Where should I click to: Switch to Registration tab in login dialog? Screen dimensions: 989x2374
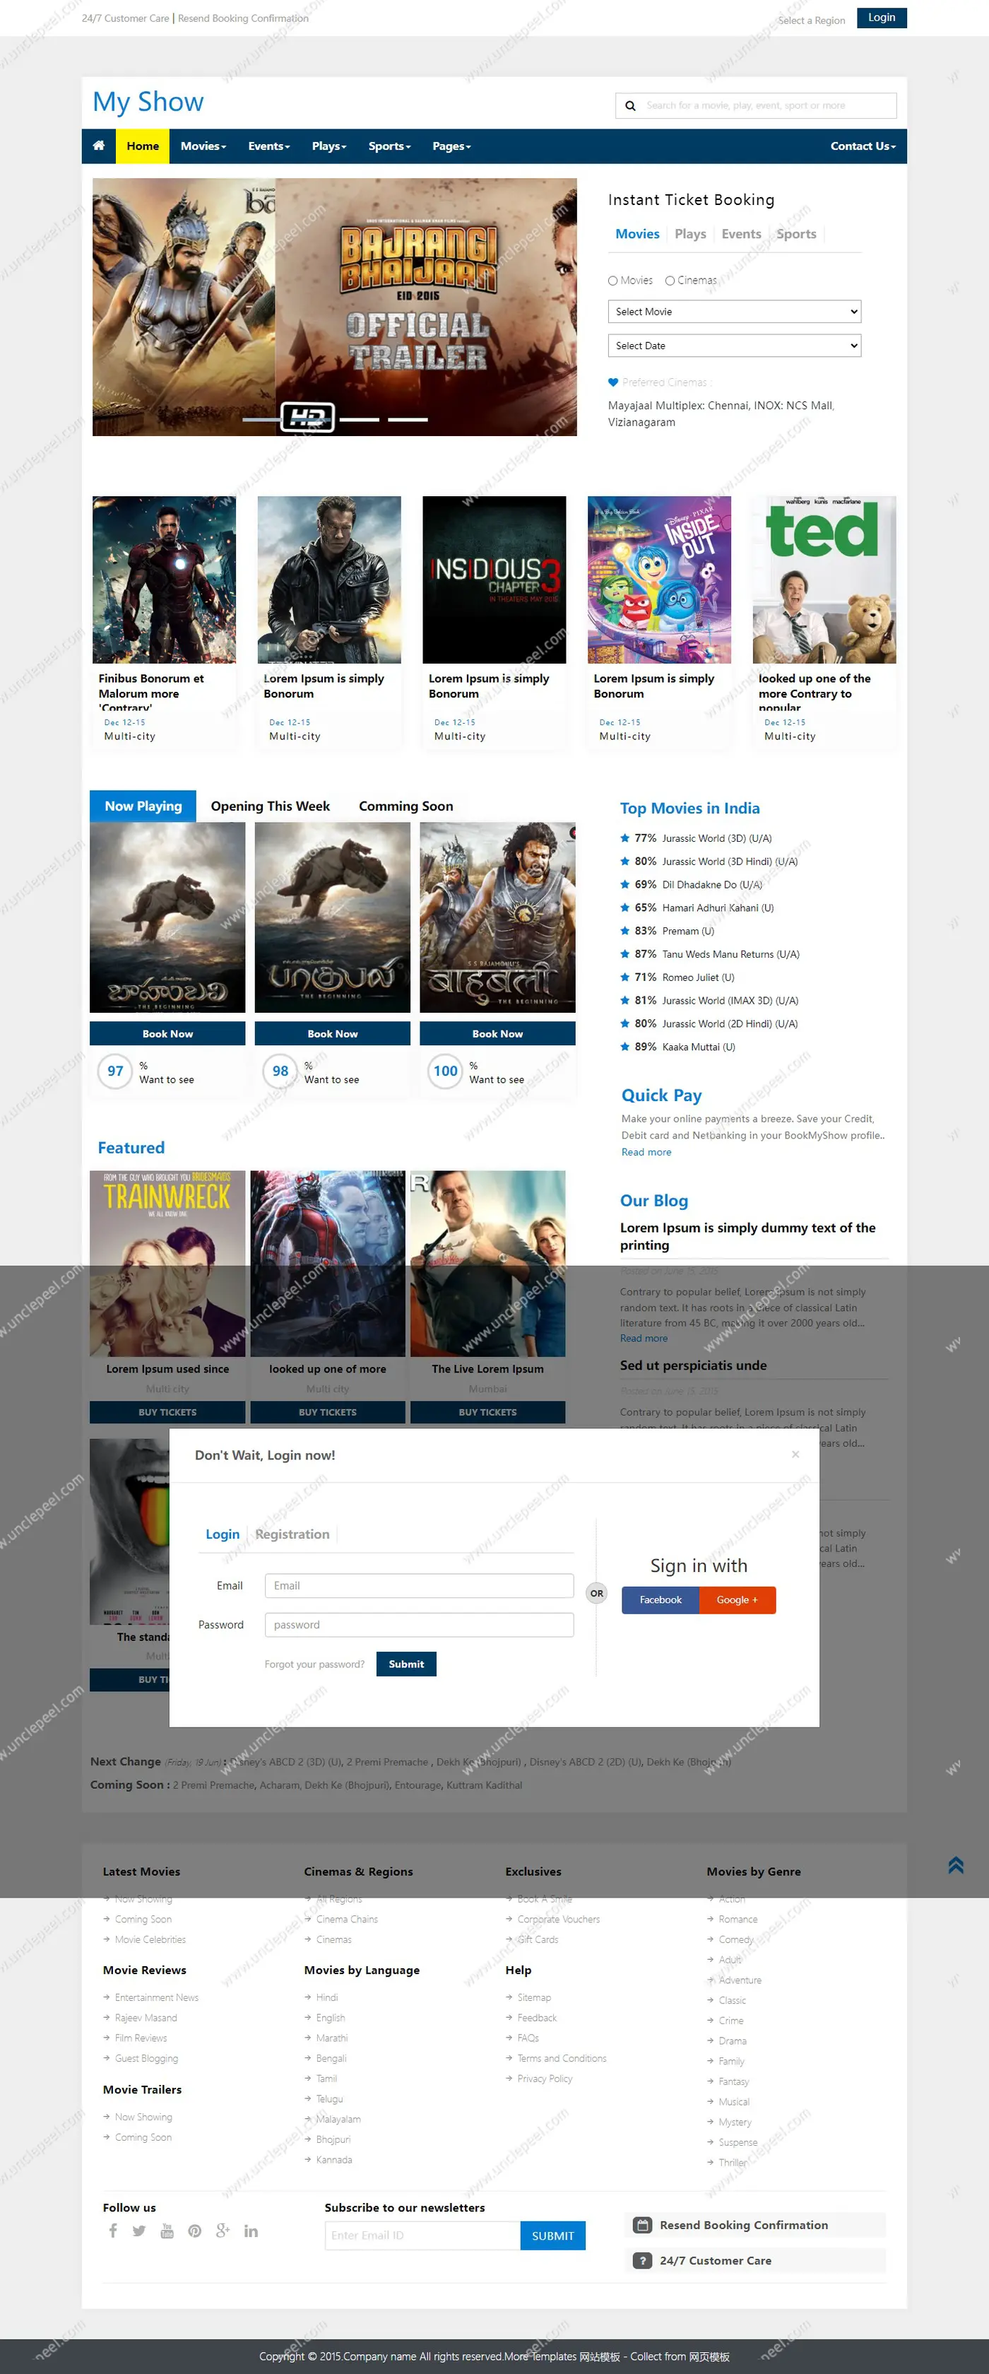[x=292, y=1534]
